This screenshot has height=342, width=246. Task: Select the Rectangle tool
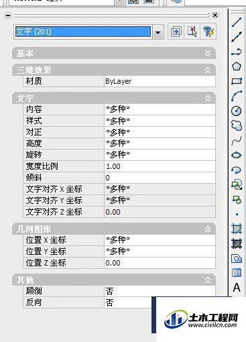237,81
